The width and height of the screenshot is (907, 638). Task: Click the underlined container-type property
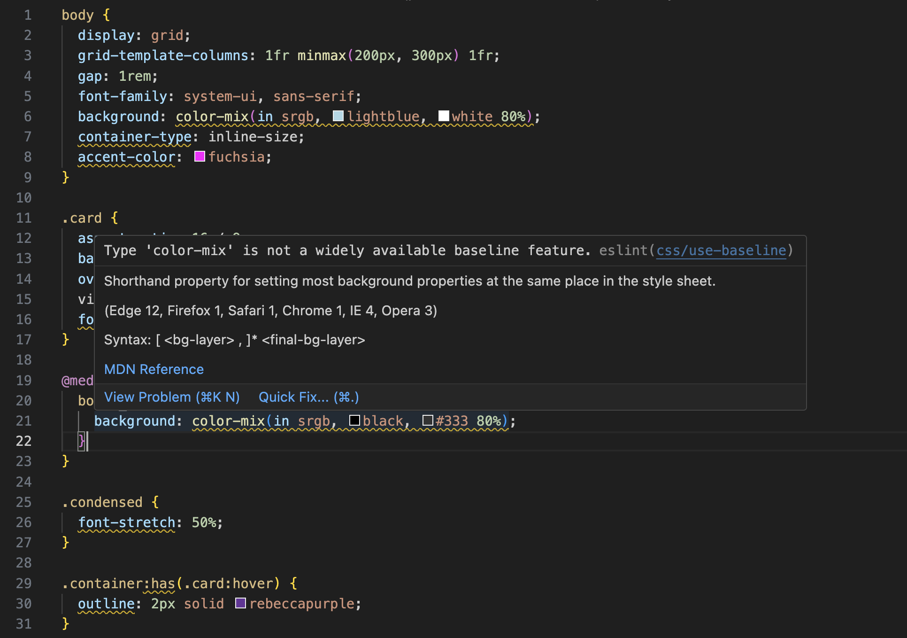point(134,136)
